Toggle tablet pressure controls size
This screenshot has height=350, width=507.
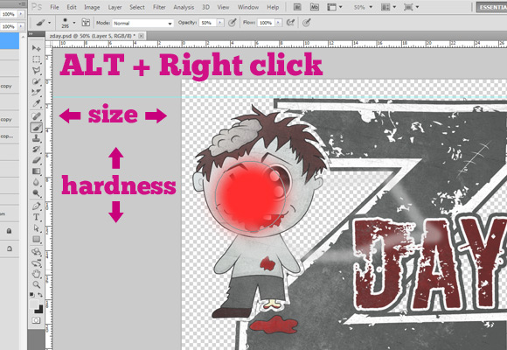[306, 23]
